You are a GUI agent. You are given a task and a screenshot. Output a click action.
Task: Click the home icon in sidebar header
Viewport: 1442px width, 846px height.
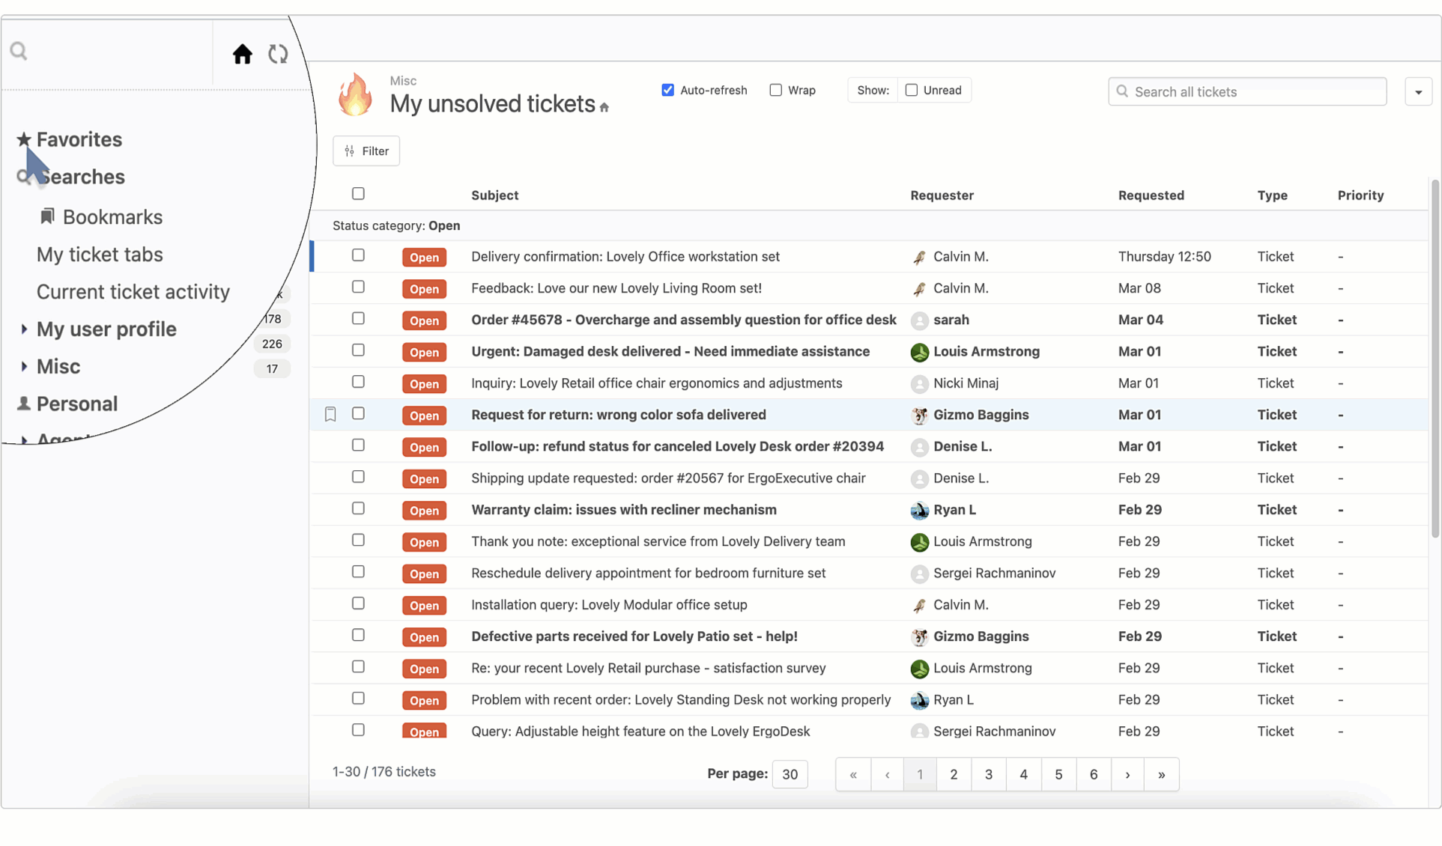click(x=242, y=54)
